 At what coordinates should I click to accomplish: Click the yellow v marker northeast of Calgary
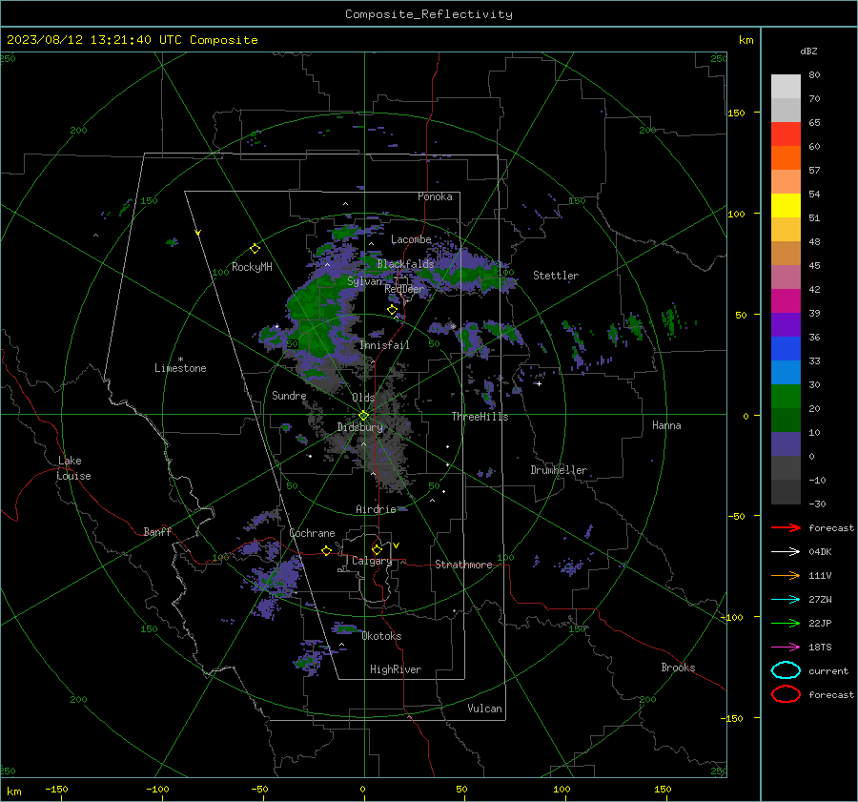[397, 545]
